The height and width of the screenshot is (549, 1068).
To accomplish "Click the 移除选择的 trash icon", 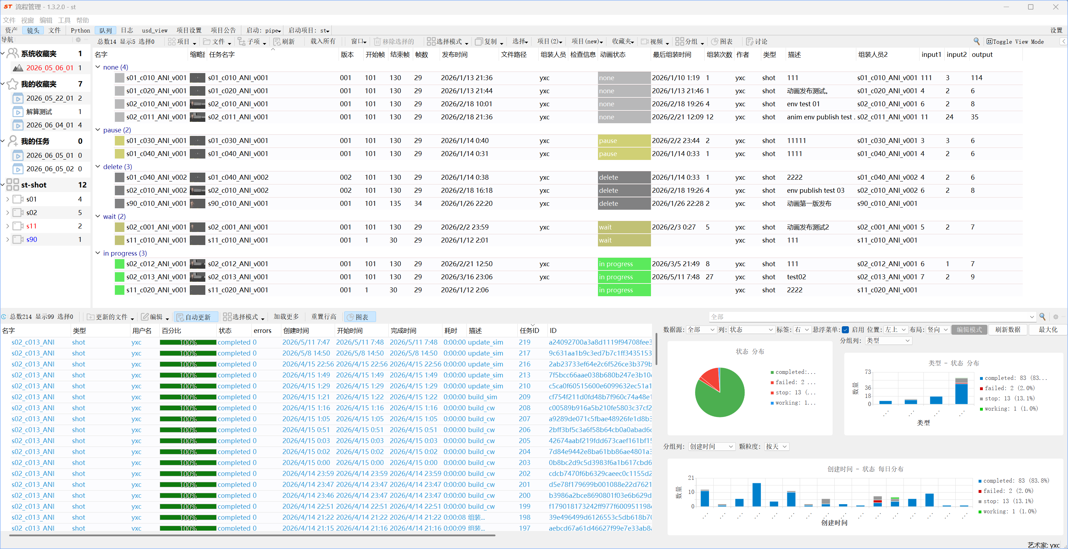I will 377,42.
